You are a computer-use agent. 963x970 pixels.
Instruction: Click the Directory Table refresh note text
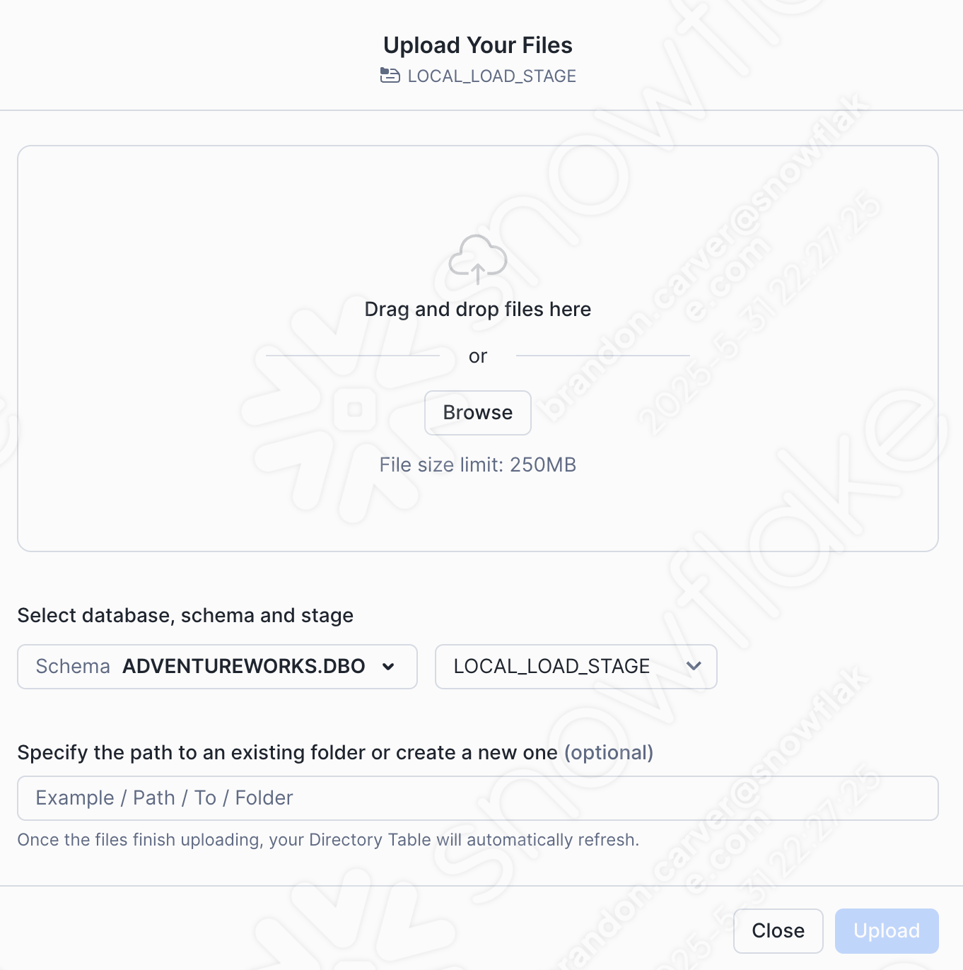tap(328, 839)
